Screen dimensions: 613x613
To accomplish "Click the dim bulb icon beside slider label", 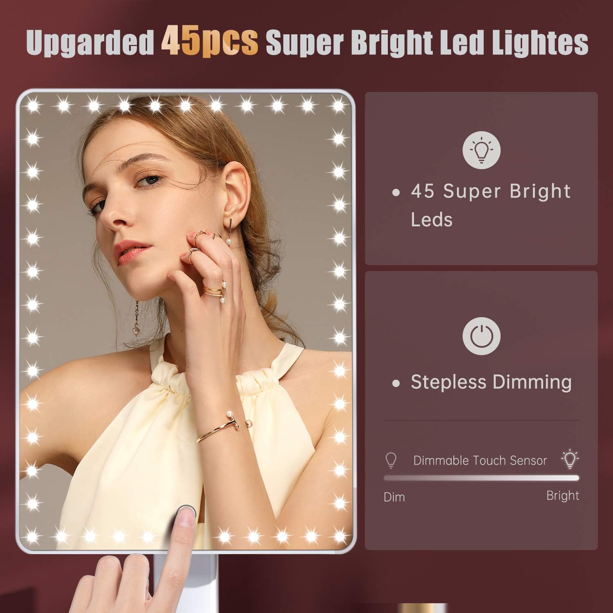I will coord(391,460).
